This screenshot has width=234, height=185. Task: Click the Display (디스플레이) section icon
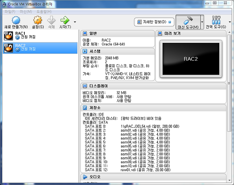click(85, 86)
